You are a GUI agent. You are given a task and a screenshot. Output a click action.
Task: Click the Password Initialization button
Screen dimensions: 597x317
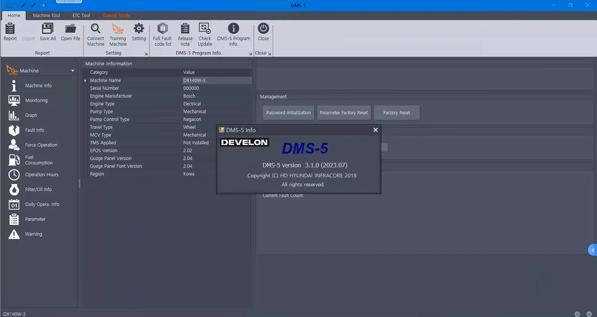point(289,113)
